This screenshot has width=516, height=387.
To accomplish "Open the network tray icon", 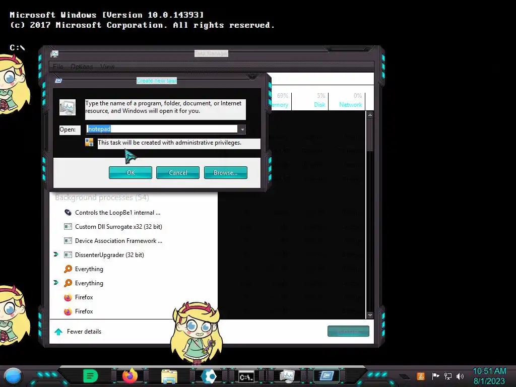I will 448,376.
